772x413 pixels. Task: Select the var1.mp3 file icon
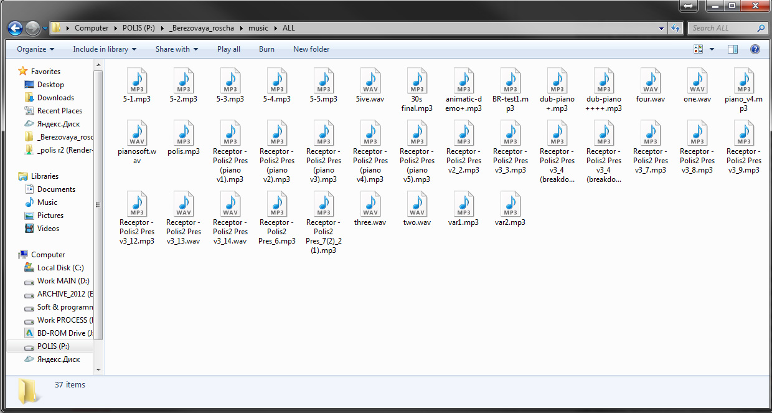click(464, 204)
